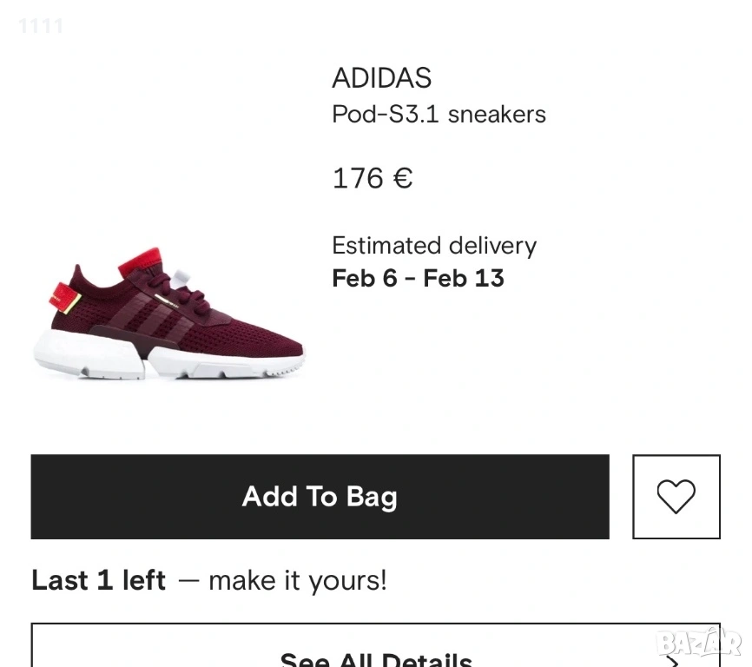This screenshot has height=667, width=752.
Task: Select the Pod-S3.1 sneakers product title
Action: coord(439,114)
